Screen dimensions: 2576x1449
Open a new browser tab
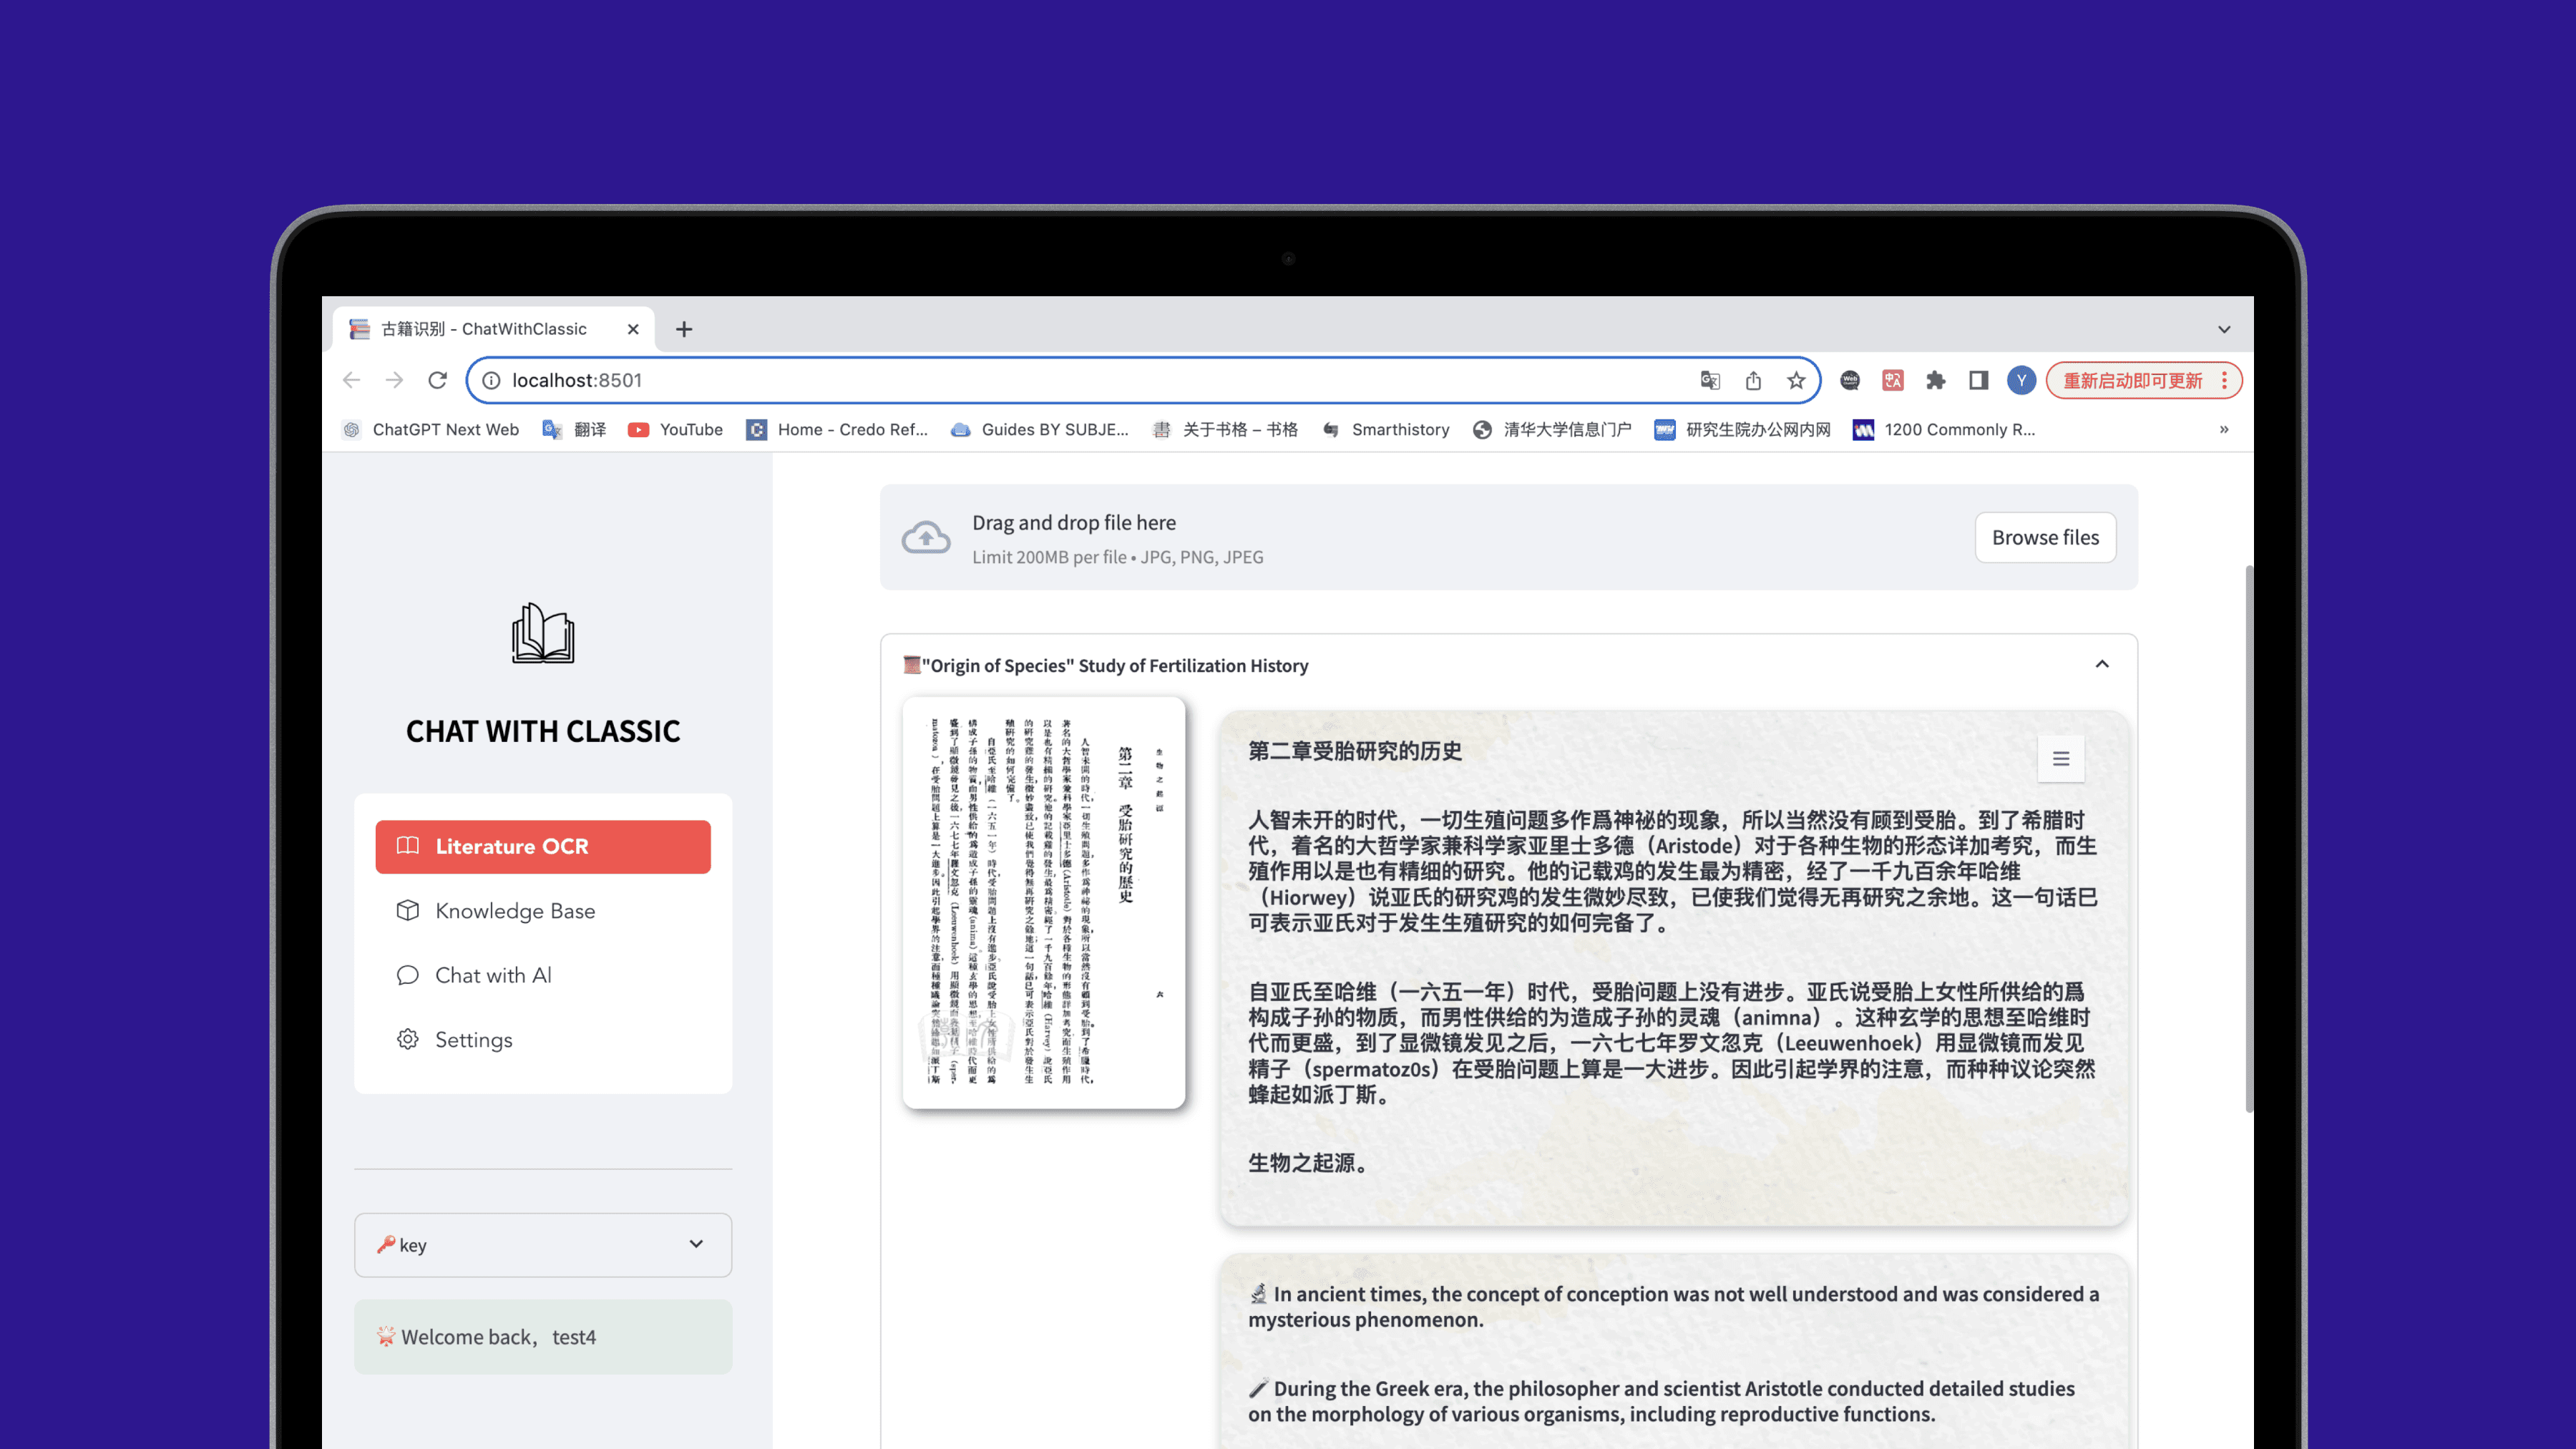684,329
